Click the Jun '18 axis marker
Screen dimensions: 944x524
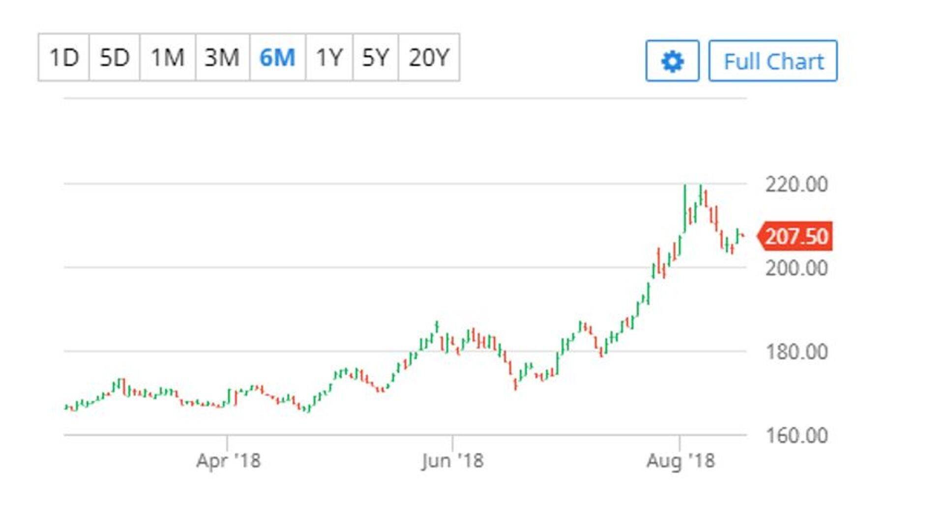coord(452,461)
